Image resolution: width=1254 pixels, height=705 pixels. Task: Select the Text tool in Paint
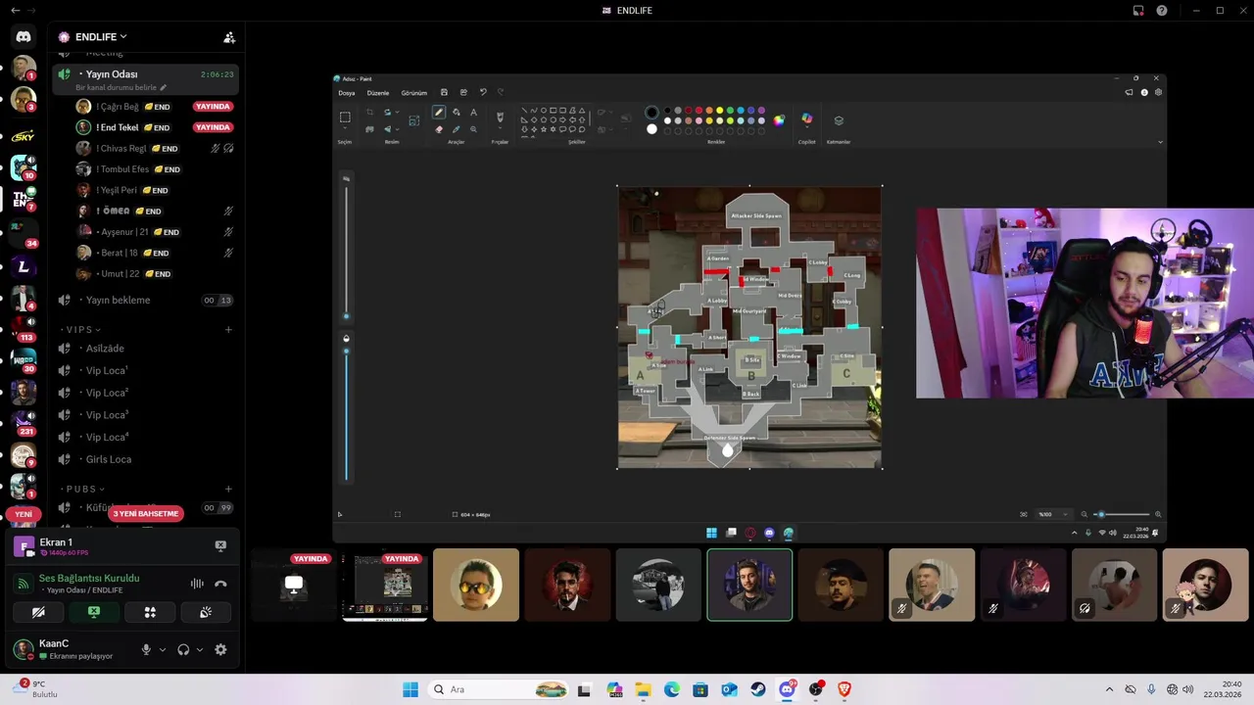pos(473,113)
